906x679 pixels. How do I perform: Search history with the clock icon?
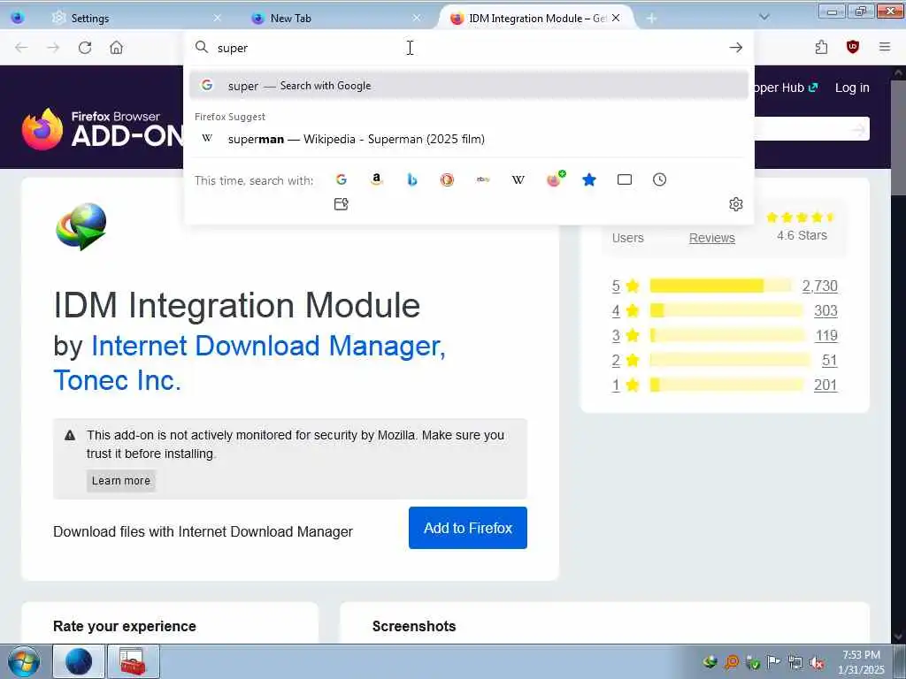(x=660, y=179)
